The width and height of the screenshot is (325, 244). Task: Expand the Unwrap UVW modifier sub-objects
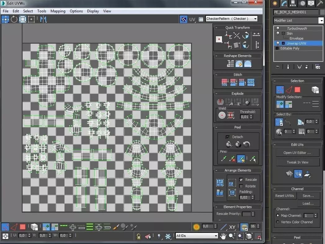(283, 43)
